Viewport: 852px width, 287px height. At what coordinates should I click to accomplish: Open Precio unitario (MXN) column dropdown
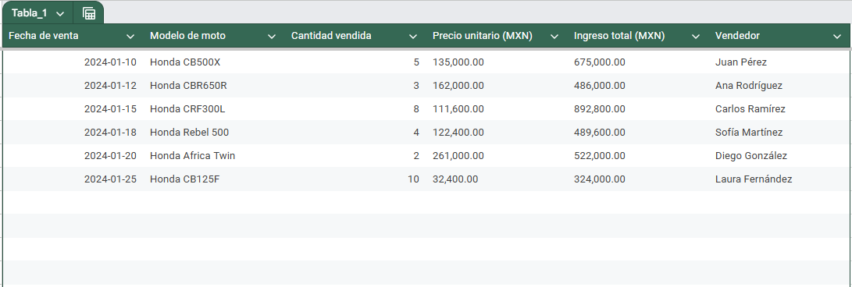coord(554,37)
